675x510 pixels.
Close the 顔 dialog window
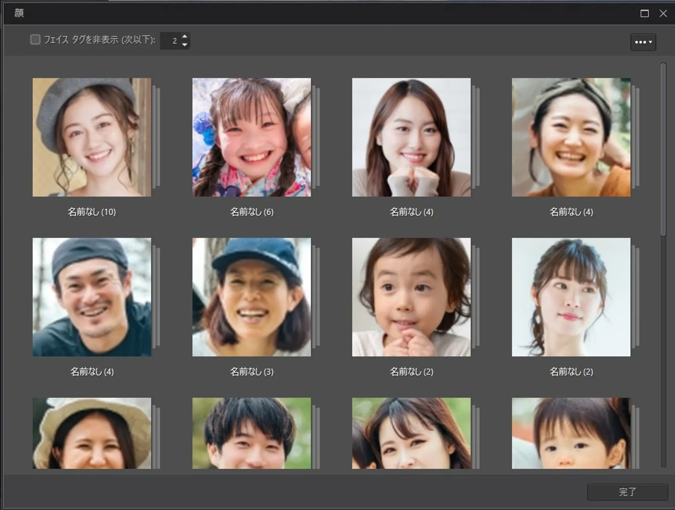click(663, 13)
